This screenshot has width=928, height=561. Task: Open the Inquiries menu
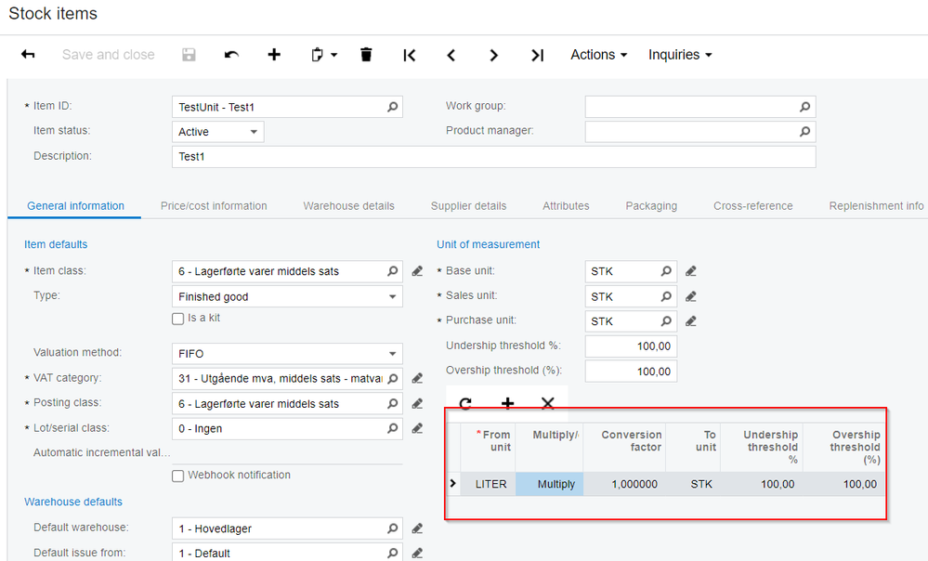680,55
